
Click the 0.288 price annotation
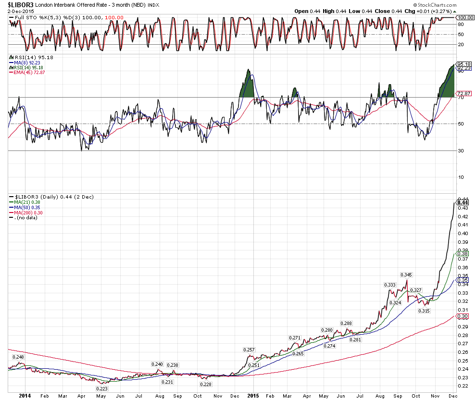pos(346,324)
